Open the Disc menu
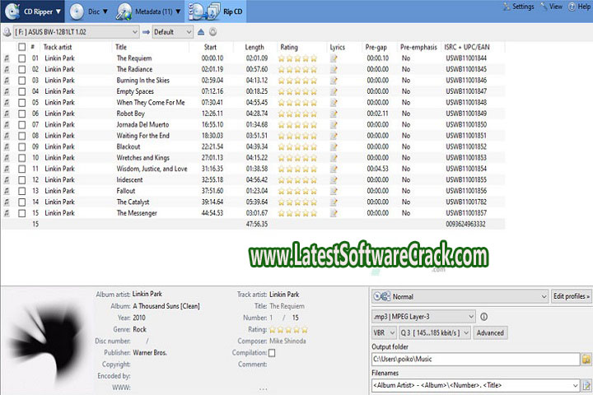 click(x=88, y=11)
